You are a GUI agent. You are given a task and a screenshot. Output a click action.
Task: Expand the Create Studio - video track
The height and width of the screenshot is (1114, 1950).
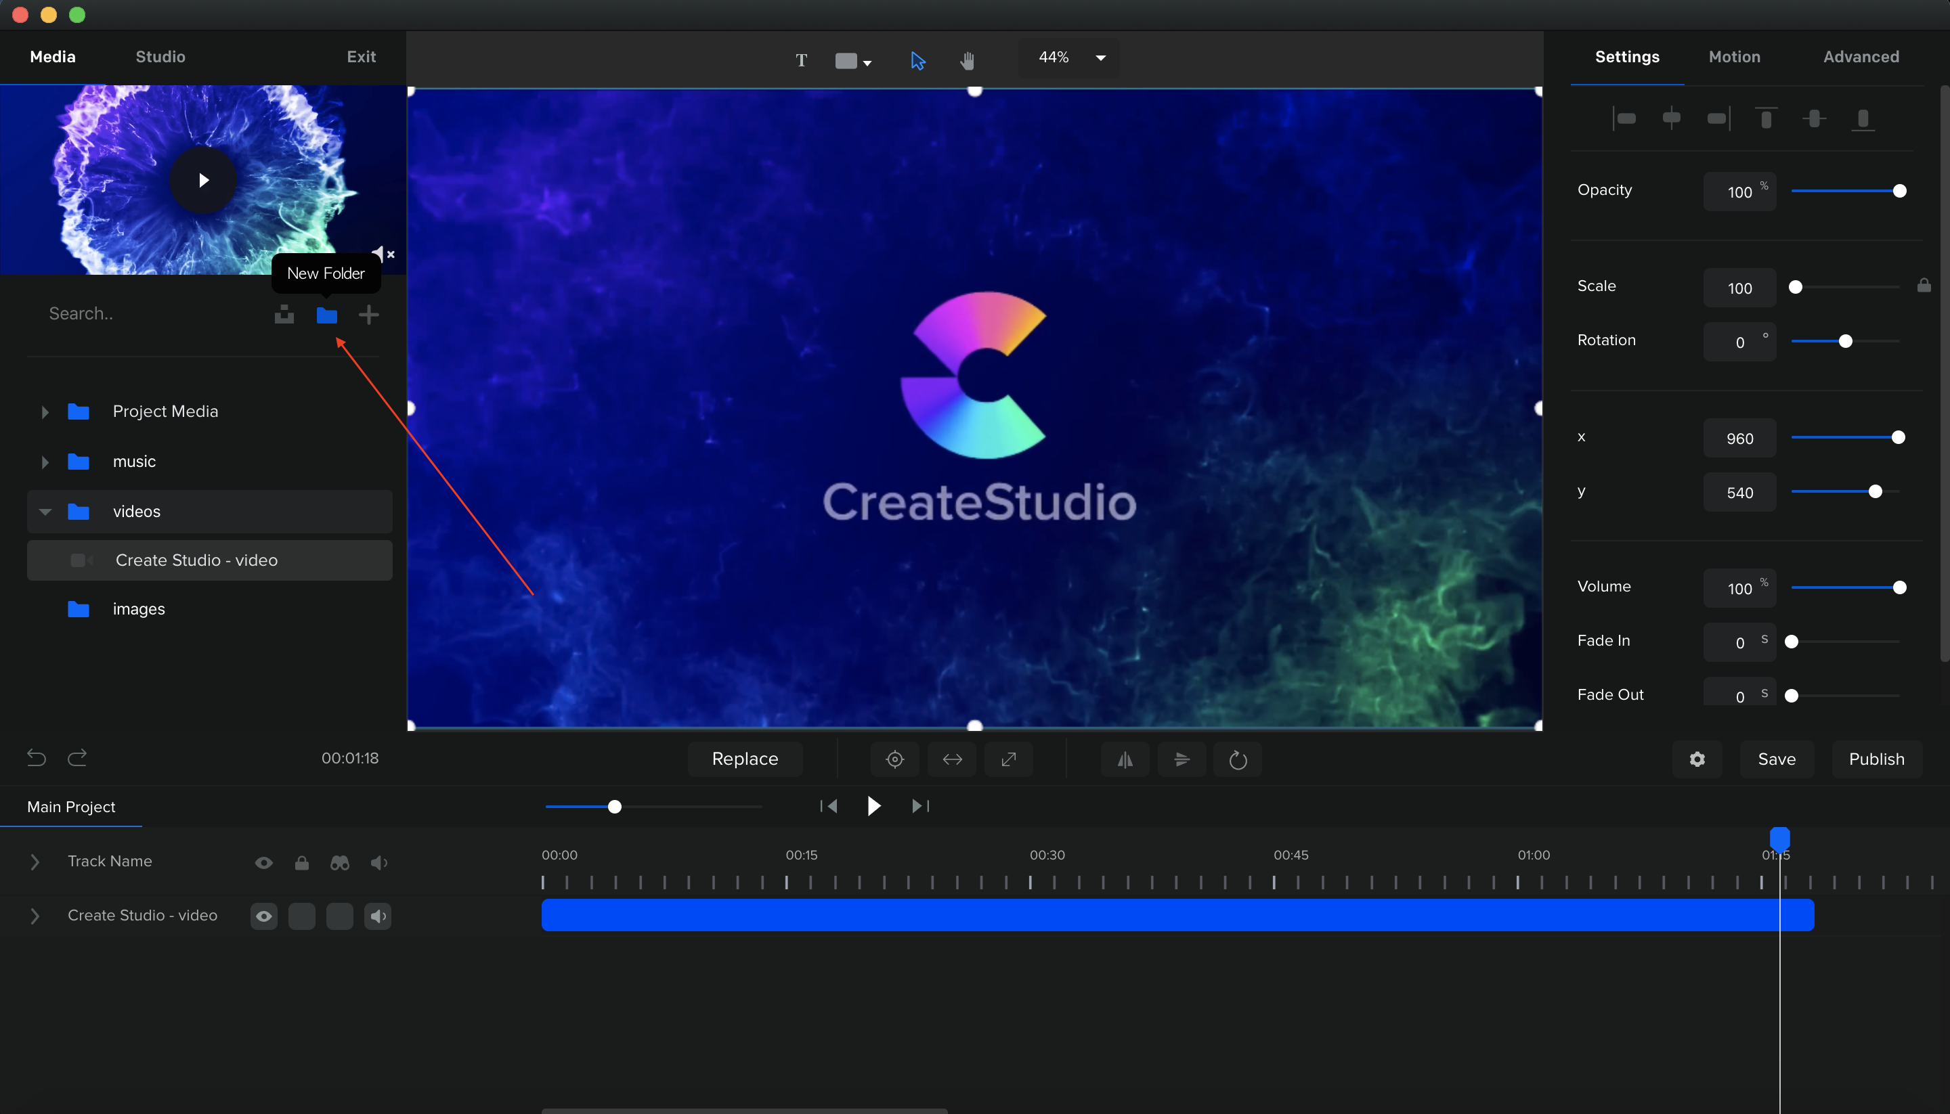pos(35,916)
